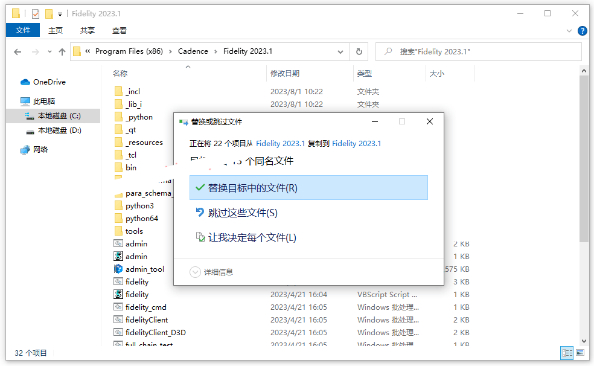Click the blue help question mark icon

coord(583,31)
